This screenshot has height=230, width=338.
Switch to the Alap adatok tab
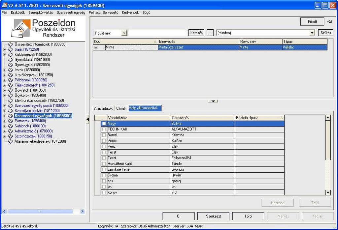(x=103, y=108)
